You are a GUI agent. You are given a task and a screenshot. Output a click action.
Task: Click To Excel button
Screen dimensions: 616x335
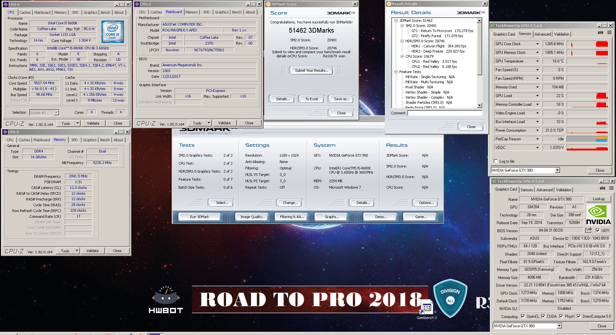click(311, 99)
